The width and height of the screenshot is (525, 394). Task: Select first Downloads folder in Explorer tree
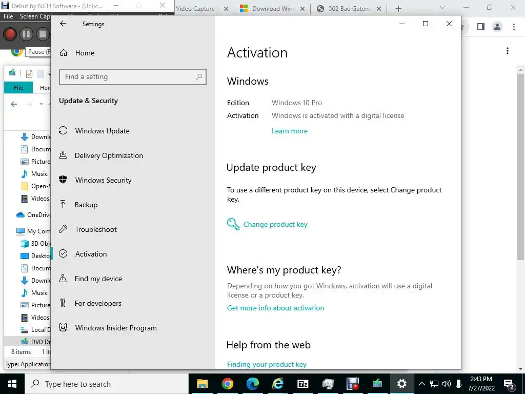tap(35, 136)
